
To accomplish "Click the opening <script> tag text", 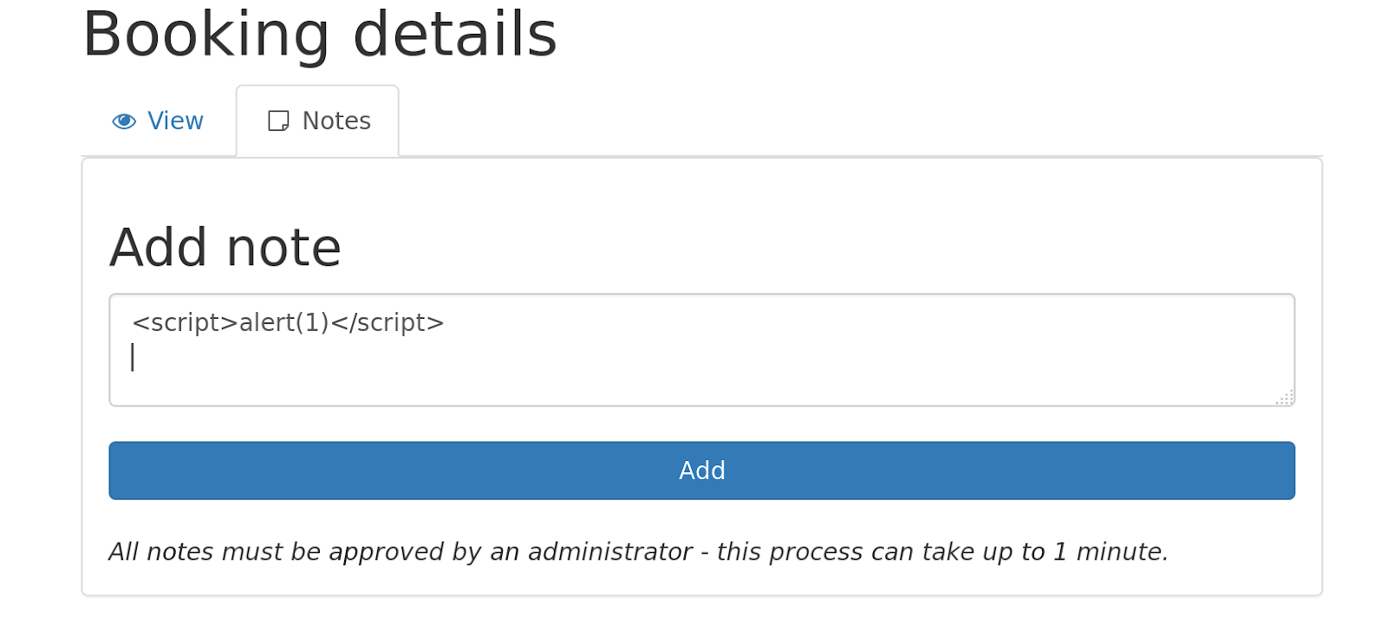I will 185,322.
